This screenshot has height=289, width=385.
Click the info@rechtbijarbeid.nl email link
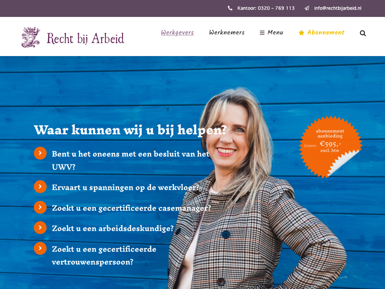pyautogui.click(x=338, y=8)
